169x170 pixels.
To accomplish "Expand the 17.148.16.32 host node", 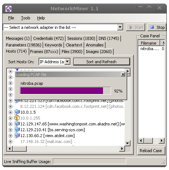I will 11,141.
